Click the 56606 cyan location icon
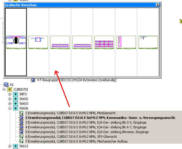This screenshot has width=182, height=149. [16, 108]
